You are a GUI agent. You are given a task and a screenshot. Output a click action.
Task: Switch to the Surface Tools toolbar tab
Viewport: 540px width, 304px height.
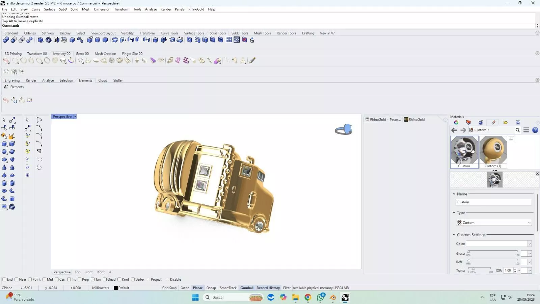point(194,33)
